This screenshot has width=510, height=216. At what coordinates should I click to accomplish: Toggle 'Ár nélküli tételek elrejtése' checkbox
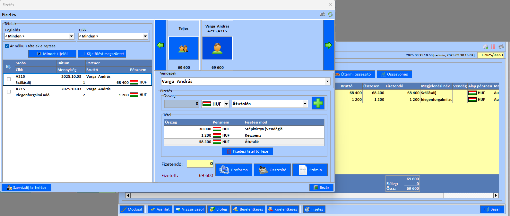(x=7, y=46)
